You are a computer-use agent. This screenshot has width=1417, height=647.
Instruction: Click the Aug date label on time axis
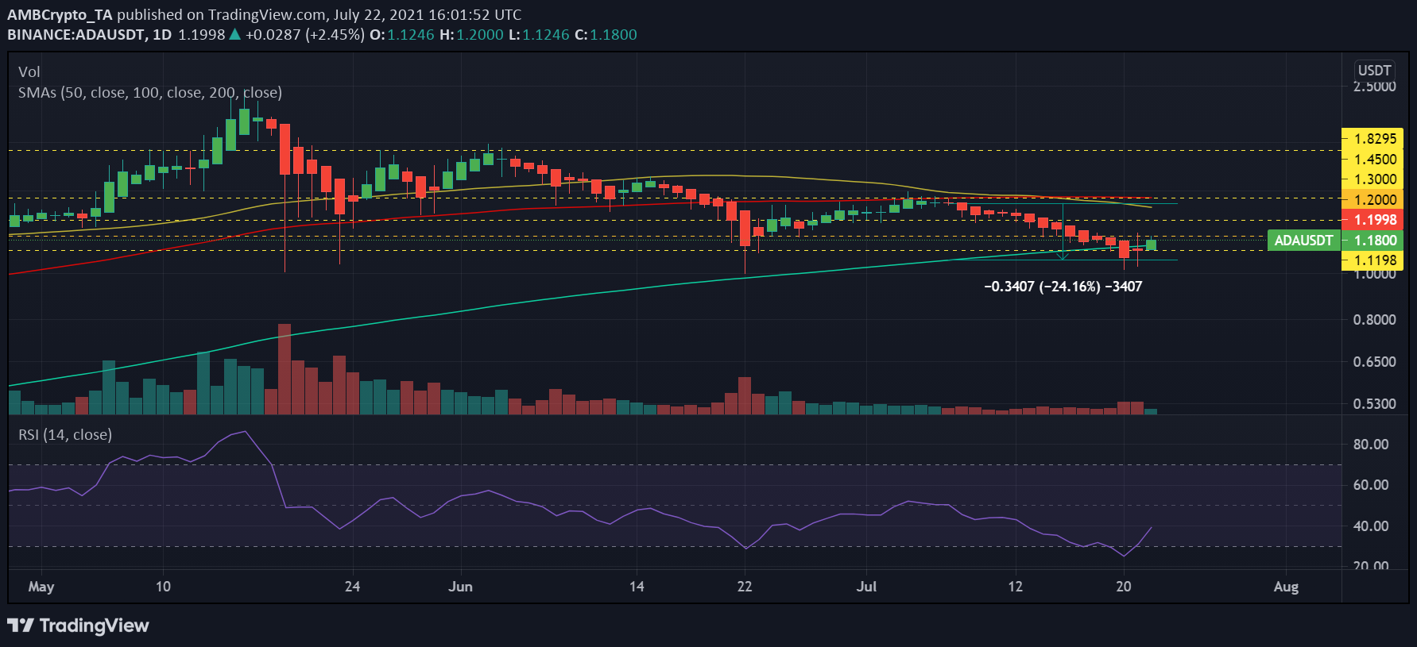coord(1286,587)
